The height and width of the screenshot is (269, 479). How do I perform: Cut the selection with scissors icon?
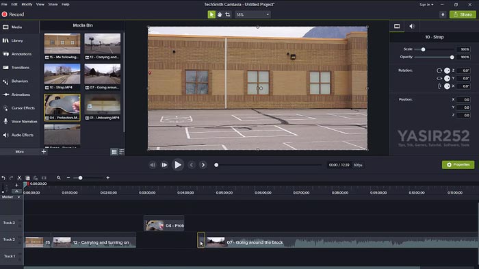19,178
